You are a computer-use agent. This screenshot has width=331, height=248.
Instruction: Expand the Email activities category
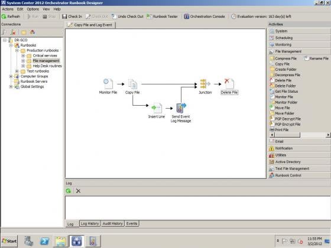(299, 142)
